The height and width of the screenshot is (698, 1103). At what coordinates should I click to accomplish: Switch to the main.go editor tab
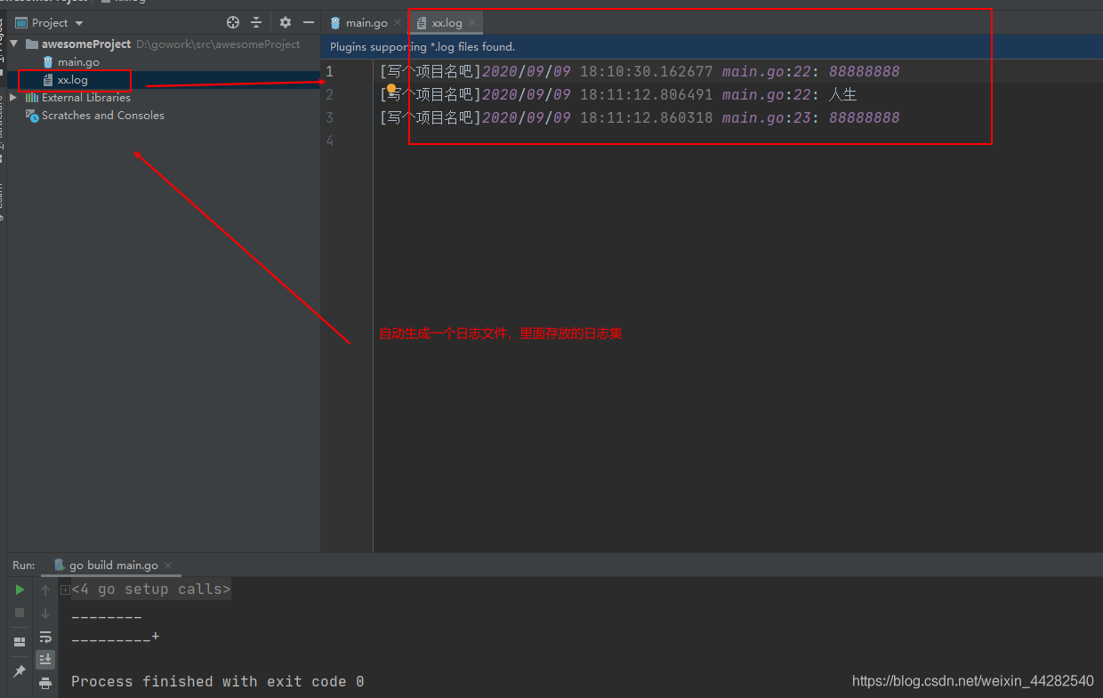coord(365,21)
